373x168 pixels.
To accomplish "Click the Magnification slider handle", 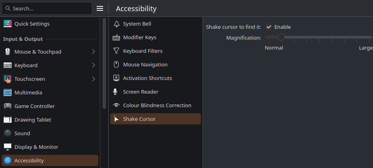I will (x=281, y=37).
